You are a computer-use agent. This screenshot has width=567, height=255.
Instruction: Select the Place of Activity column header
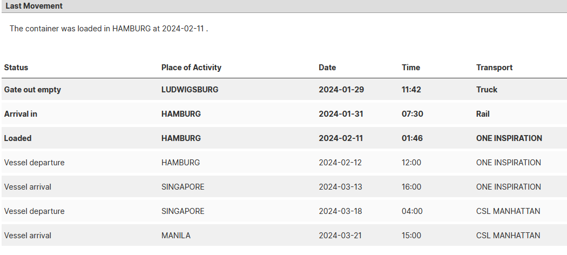191,68
